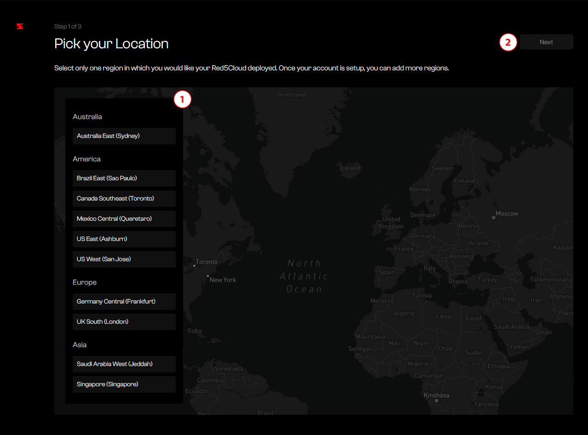Click the Australia heading in region list
Image resolution: width=588 pixels, height=435 pixels.
pyautogui.click(x=87, y=117)
